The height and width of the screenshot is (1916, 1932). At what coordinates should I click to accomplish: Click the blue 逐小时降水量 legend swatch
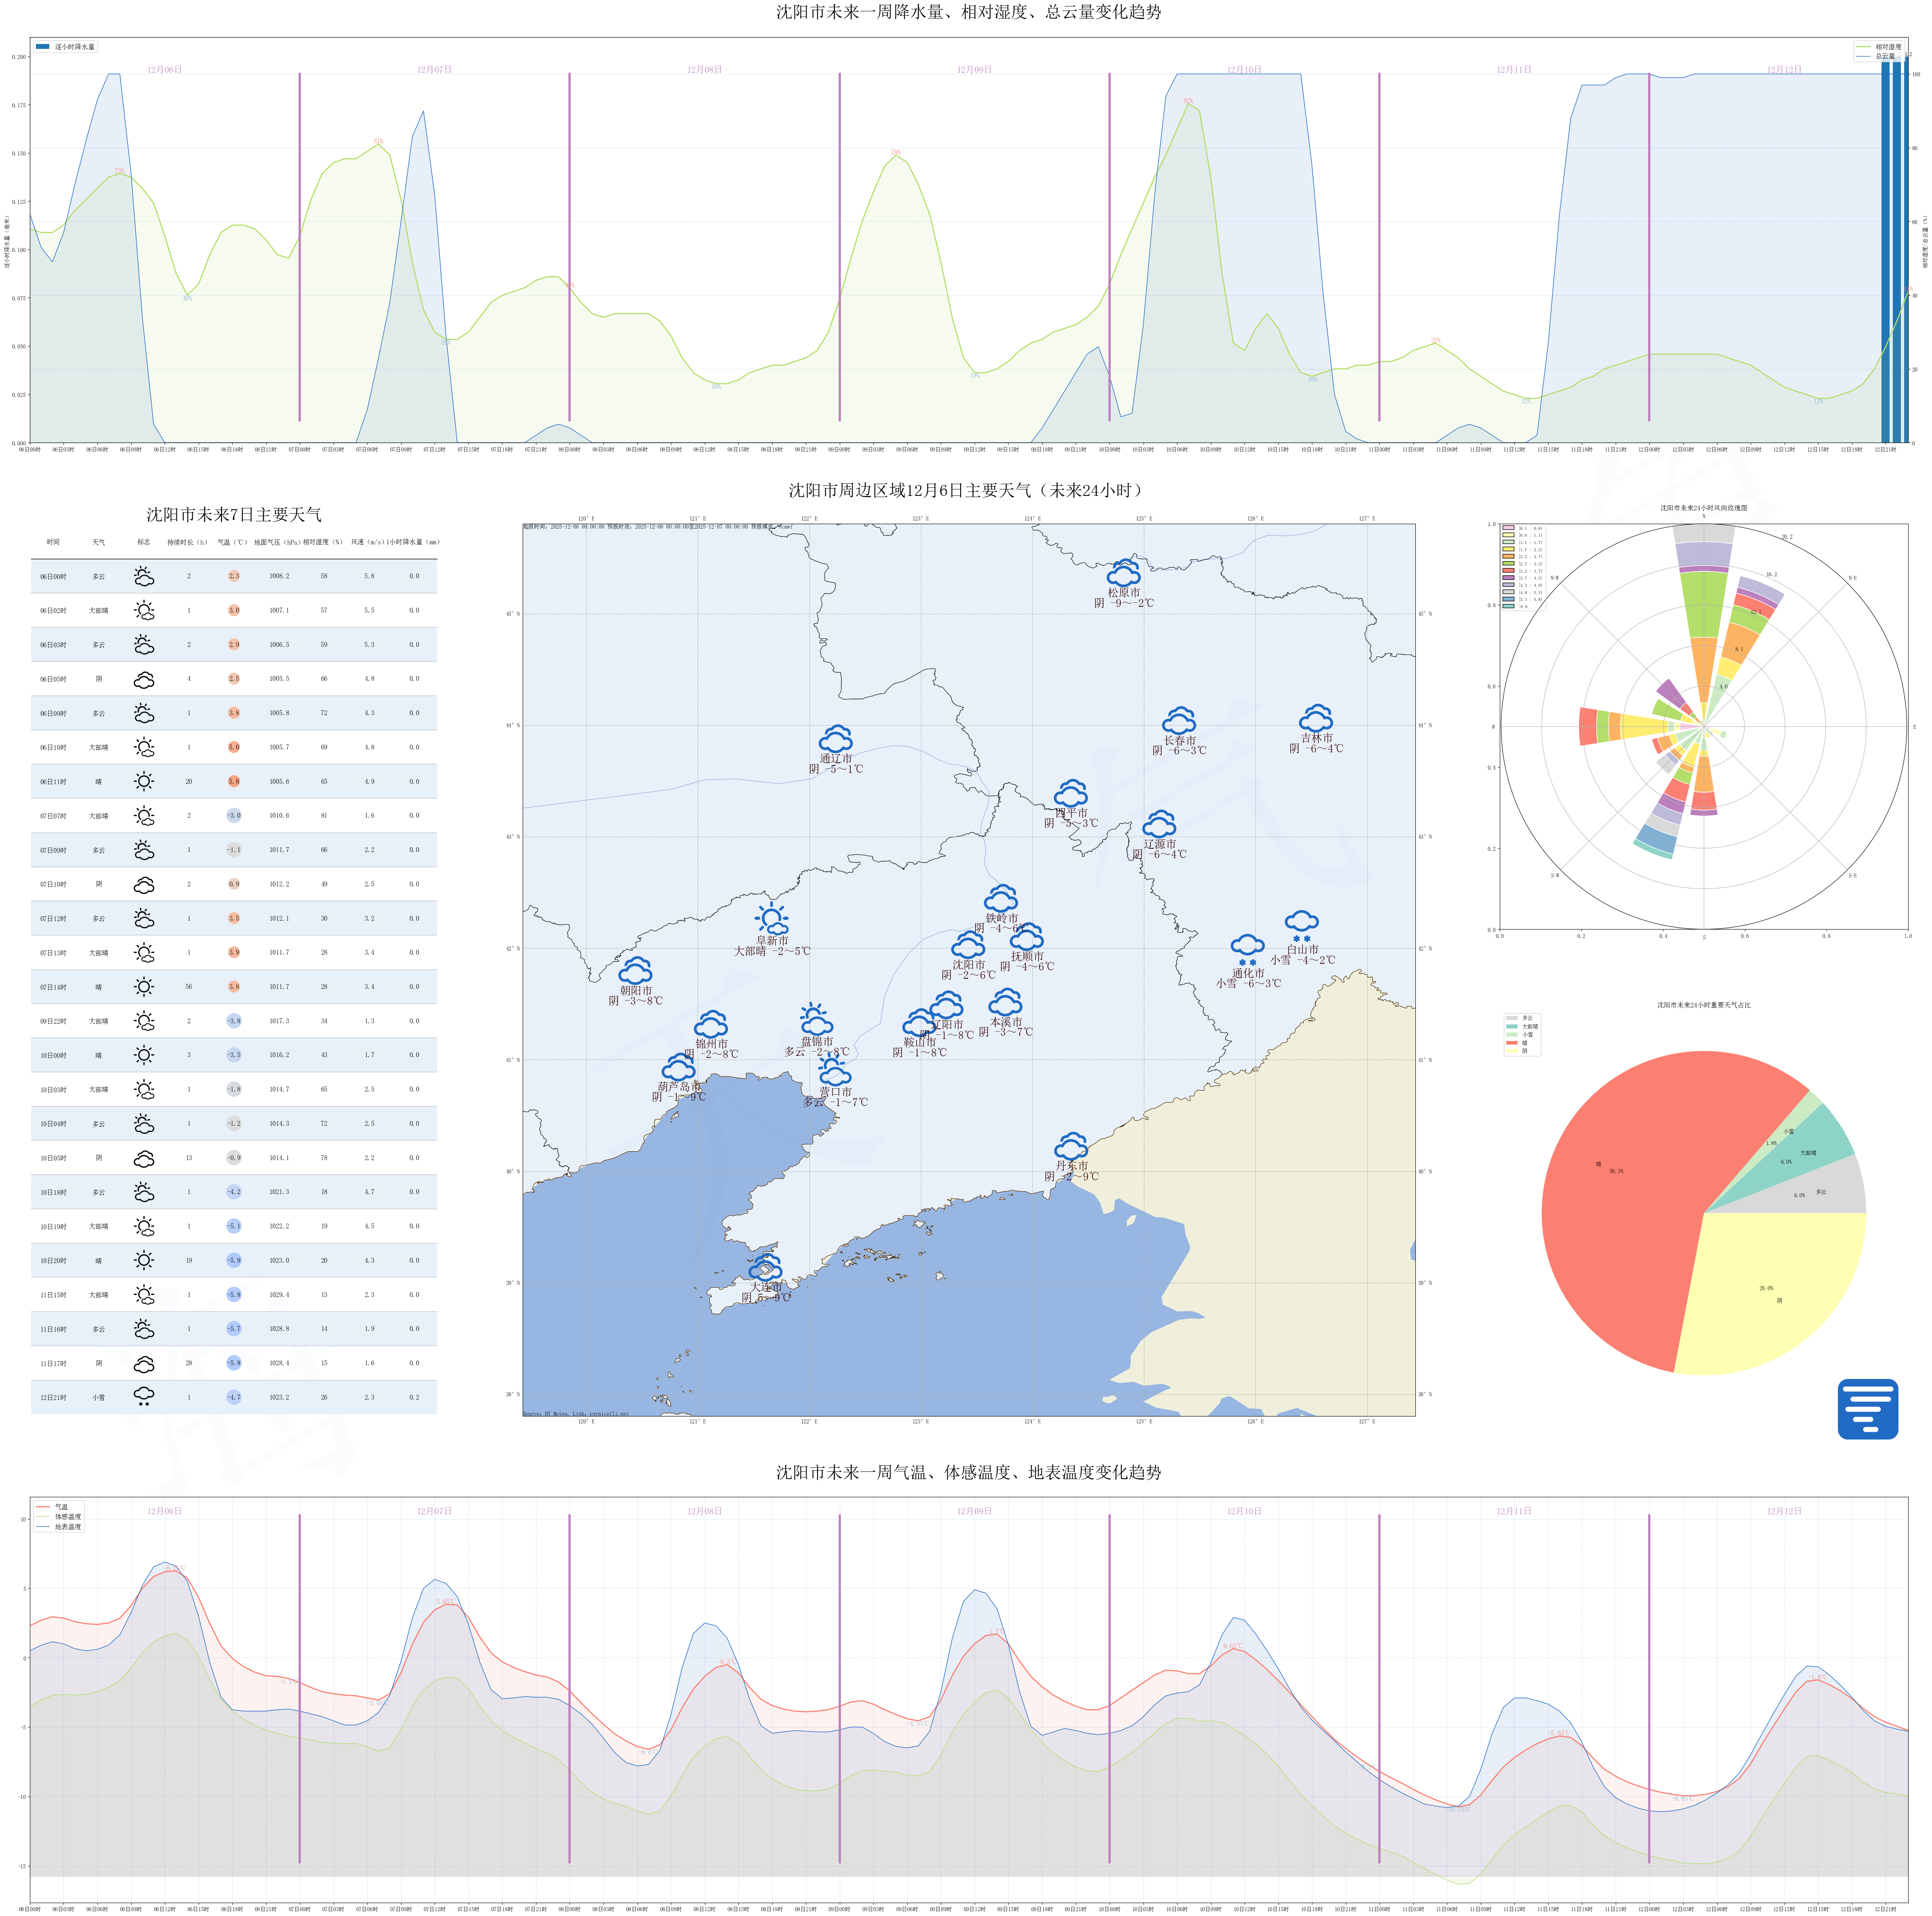point(43,47)
